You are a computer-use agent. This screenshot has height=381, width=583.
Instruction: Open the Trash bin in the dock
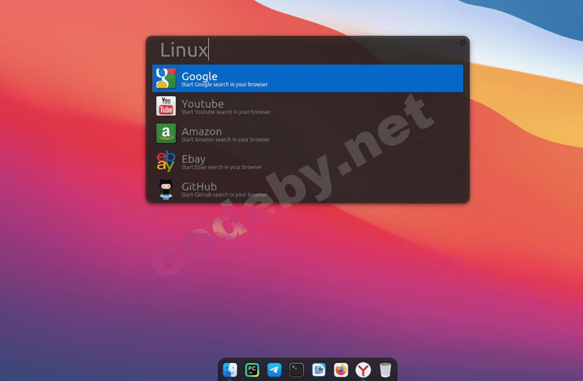click(385, 369)
